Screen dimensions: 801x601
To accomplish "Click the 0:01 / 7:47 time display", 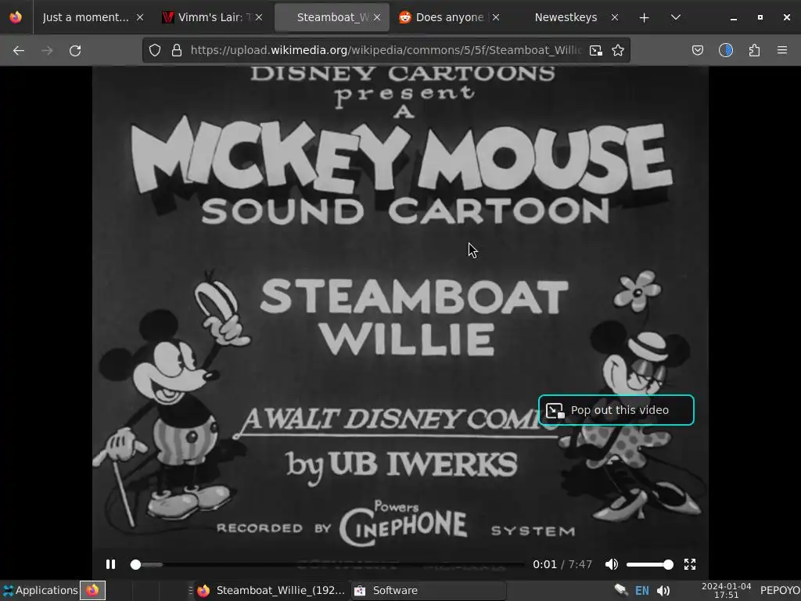I will pos(562,564).
